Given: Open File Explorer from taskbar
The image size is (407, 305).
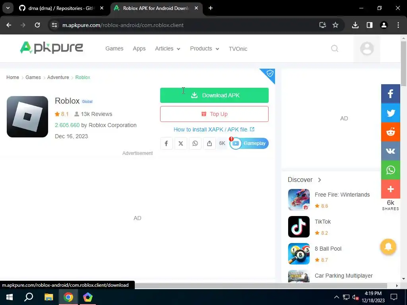Looking at the screenshot, I should (x=48, y=297).
